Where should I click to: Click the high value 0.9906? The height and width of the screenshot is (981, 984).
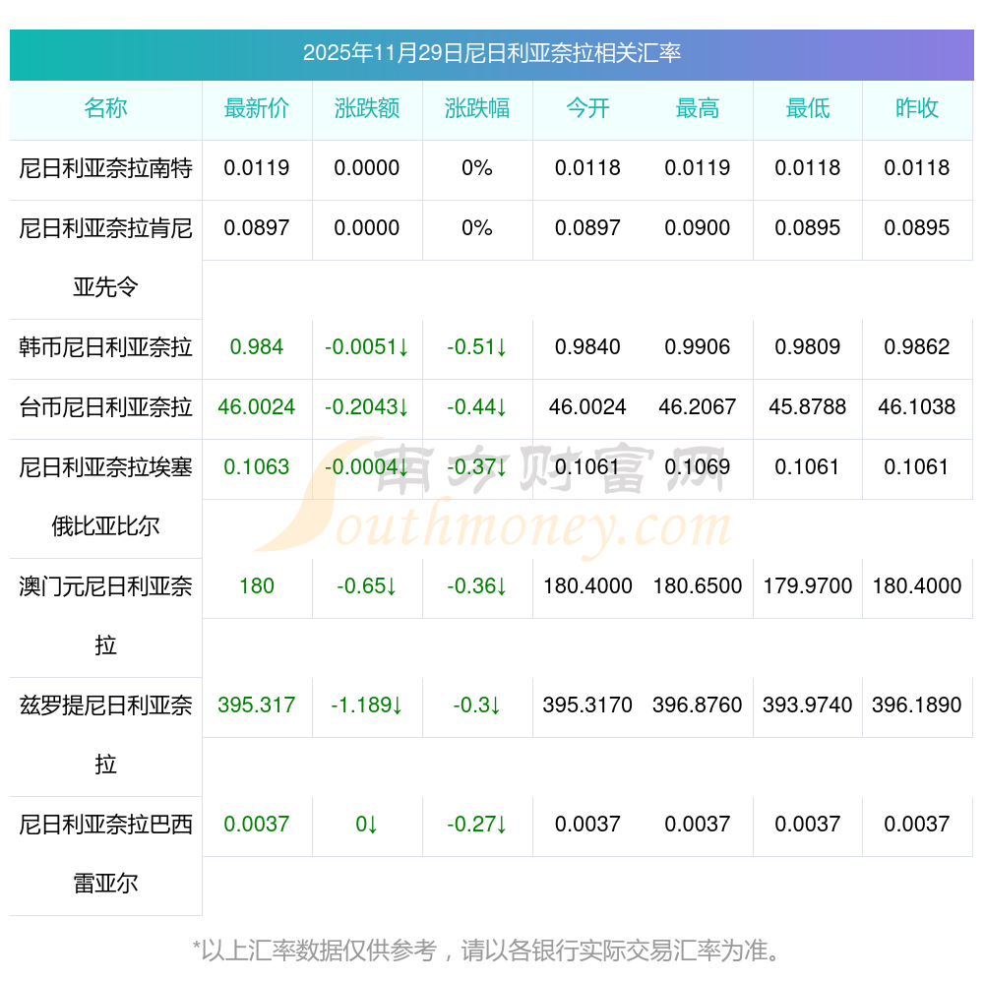tap(698, 347)
